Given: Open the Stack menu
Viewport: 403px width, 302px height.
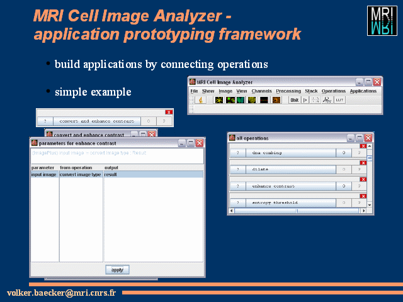Looking at the screenshot, I should (x=311, y=91).
